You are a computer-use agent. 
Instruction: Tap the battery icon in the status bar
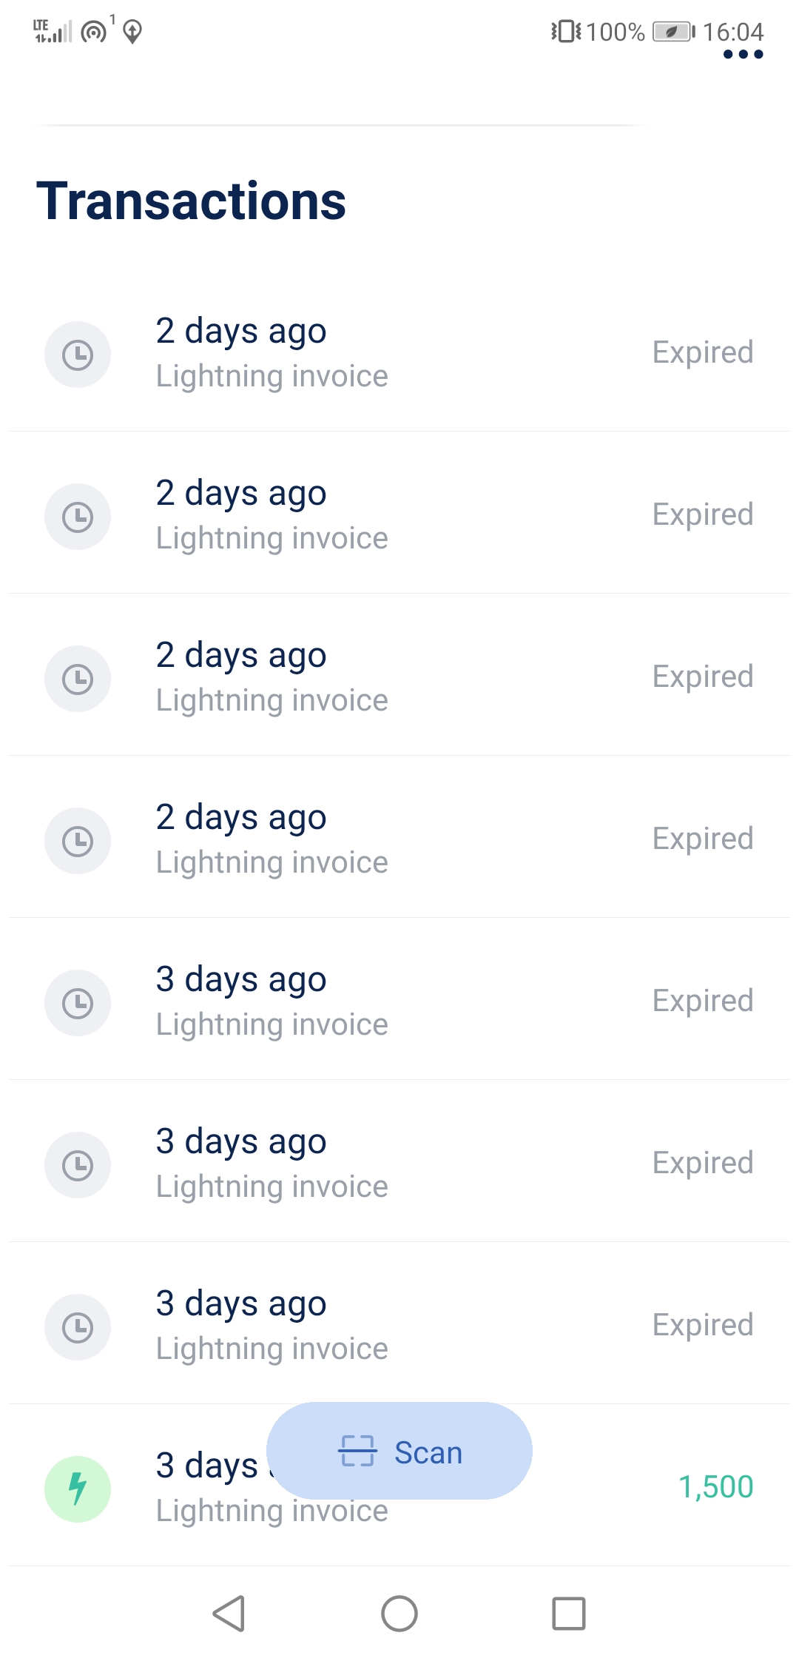coord(672,32)
